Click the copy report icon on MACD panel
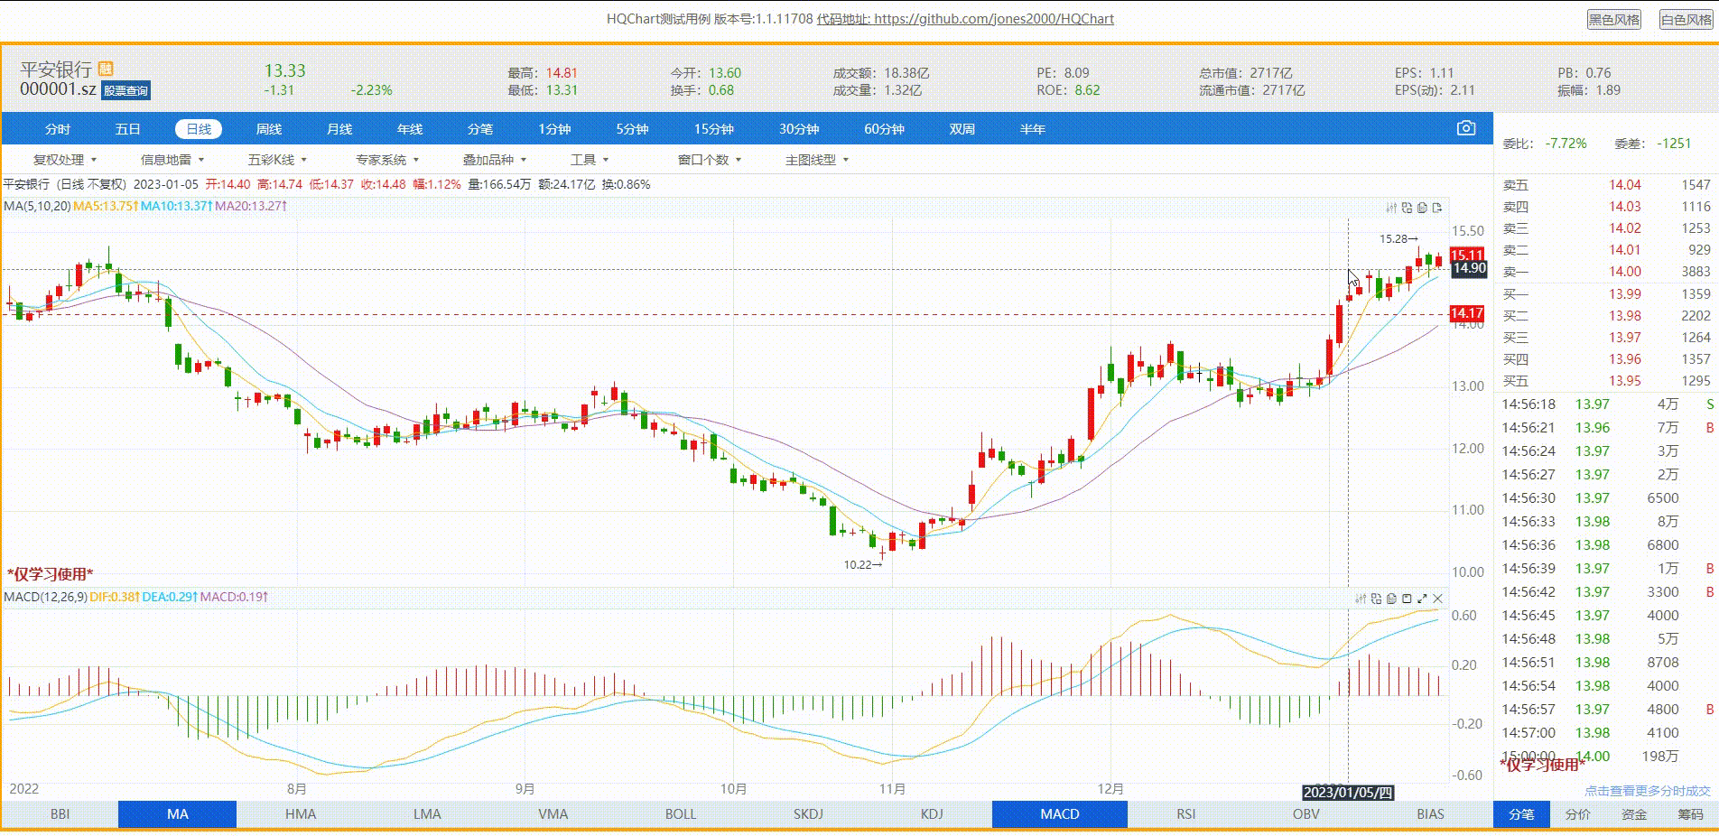The height and width of the screenshot is (836, 1719). tap(1390, 599)
